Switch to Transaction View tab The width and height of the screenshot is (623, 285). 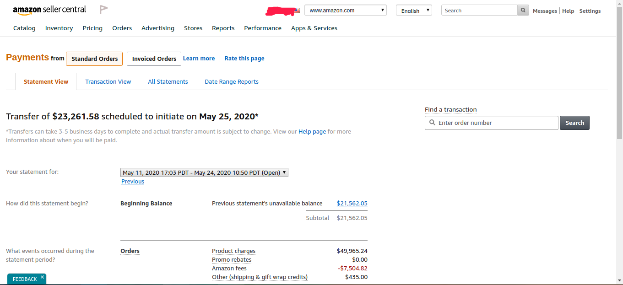(108, 81)
